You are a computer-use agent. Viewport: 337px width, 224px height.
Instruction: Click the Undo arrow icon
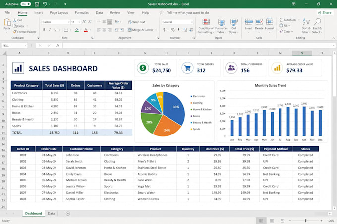click(x=45, y=4)
